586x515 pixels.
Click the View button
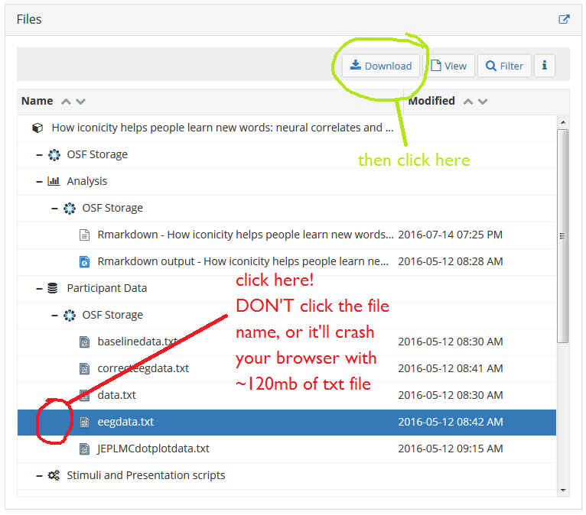click(448, 66)
